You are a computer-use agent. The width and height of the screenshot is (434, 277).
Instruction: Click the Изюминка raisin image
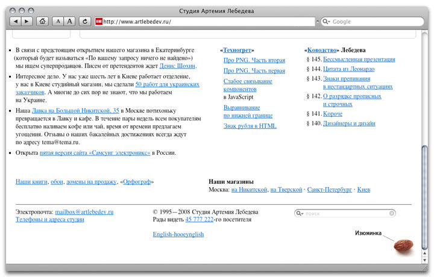(x=402, y=244)
